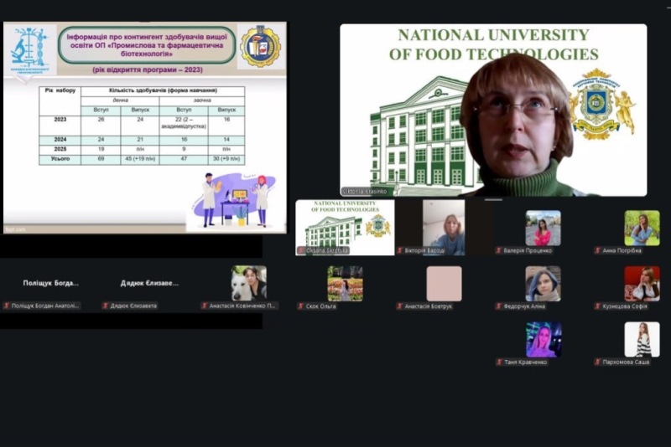Click the '69' total cell
This screenshot has height=447, width=671.
tap(101, 159)
